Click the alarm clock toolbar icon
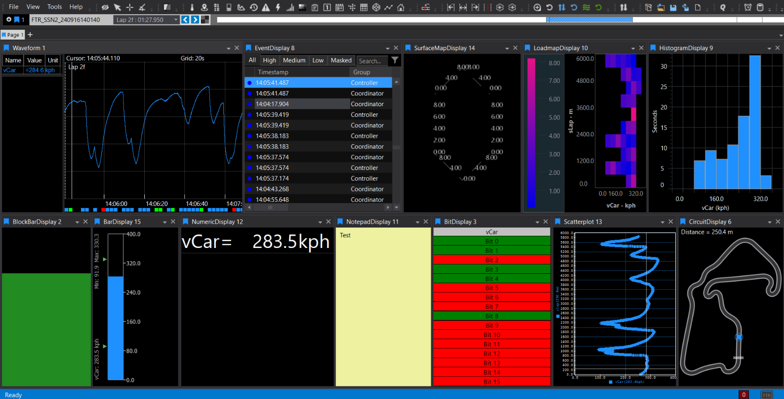This screenshot has height=399, width=784. (x=747, y=7)
